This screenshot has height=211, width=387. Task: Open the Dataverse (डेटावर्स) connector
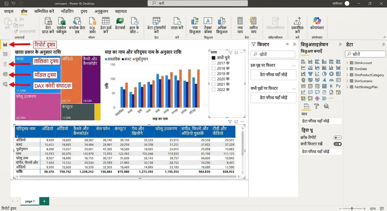(x=120, y=24)
